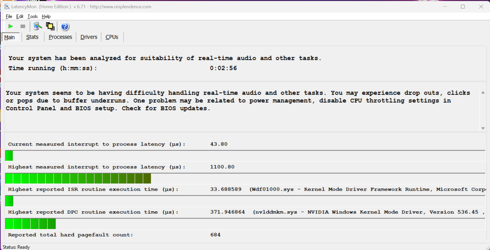Open the Tools menu
Image resolution: width=490 pixels, height=250 pixels.
[33, 16]
